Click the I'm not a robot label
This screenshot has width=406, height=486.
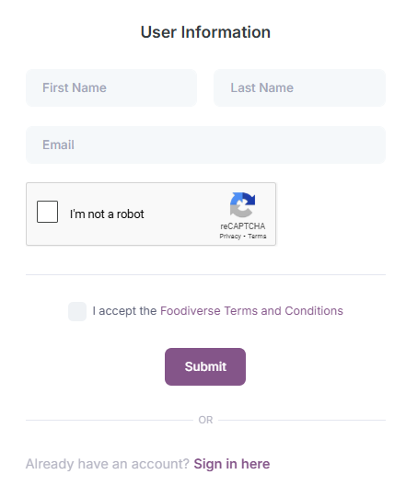[107, 214]
